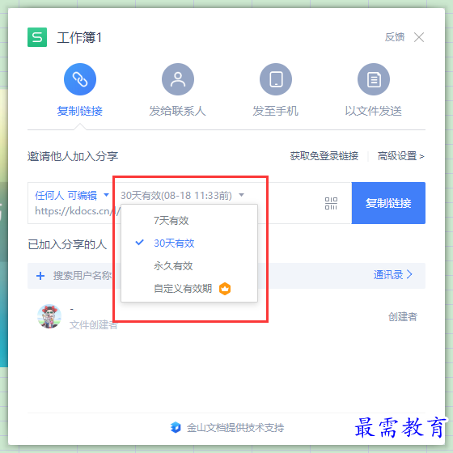Image resolution: width=453 pixels, height=453 pixels.
Task: Click the kdocs.cn share link text
Action: (78, 211)
